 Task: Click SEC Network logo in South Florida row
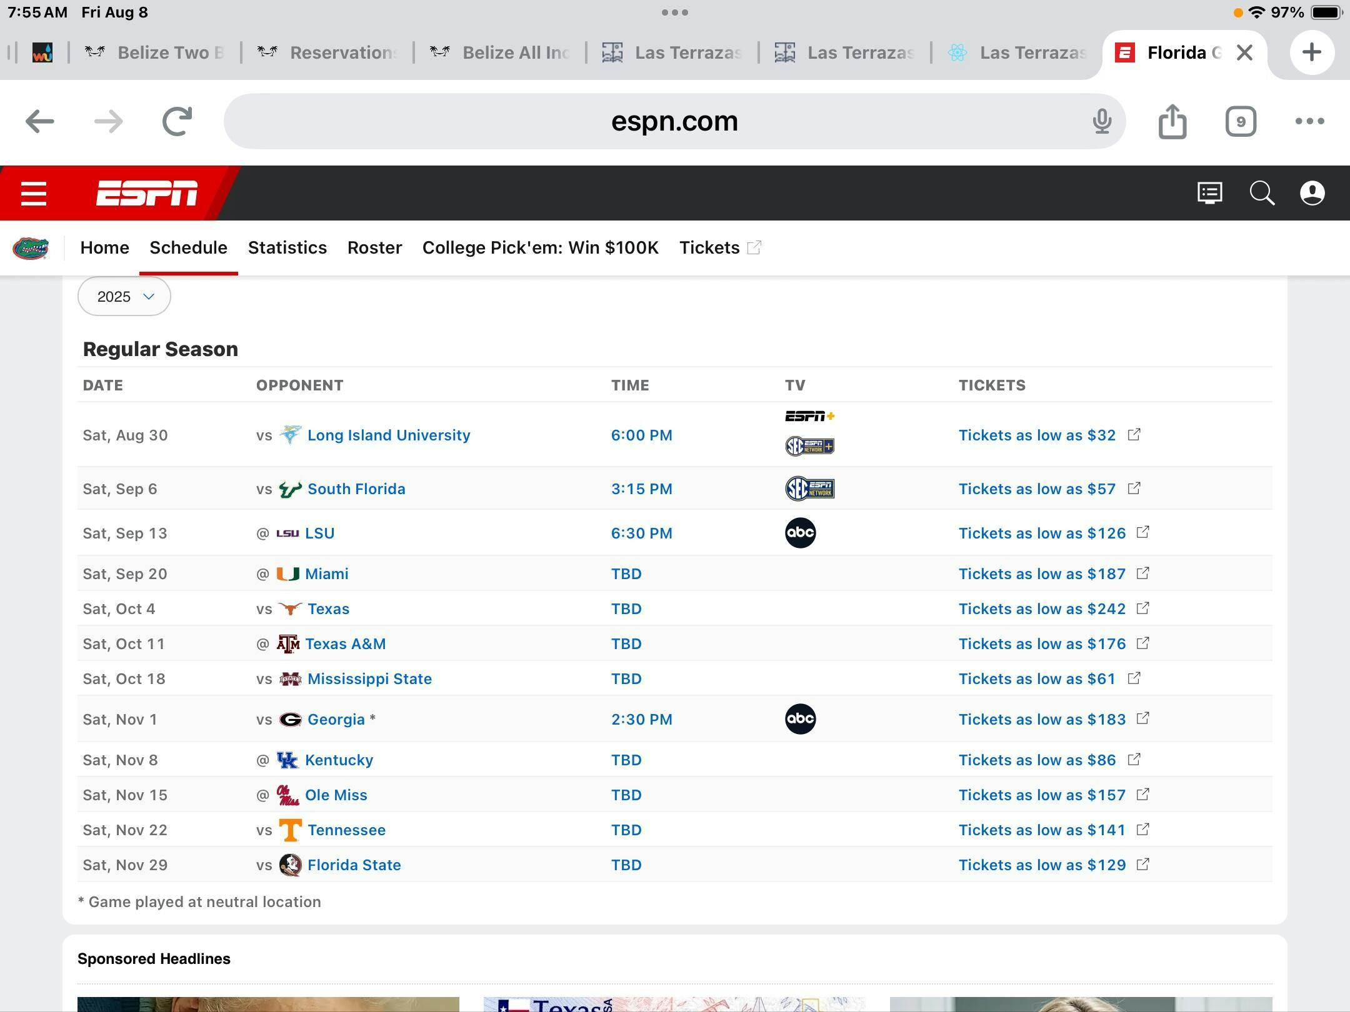809,489
